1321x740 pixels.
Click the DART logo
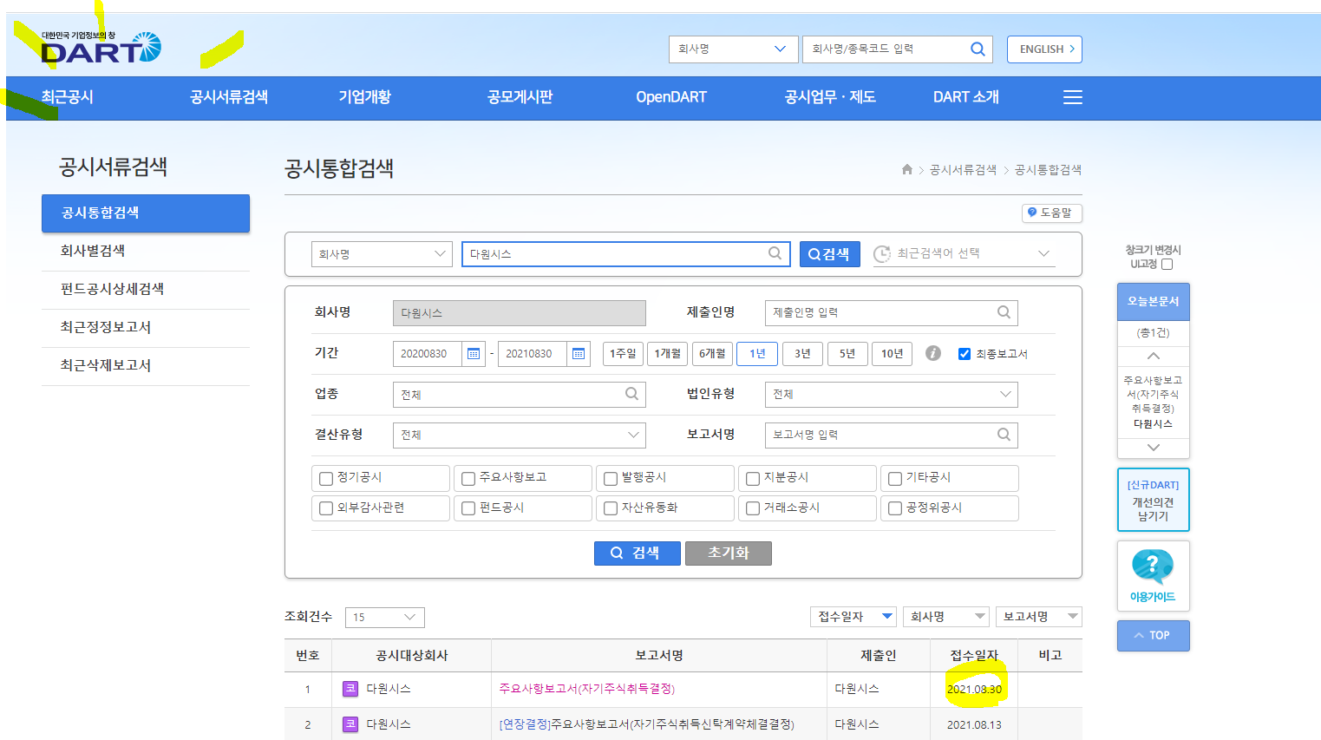(101, 48)
